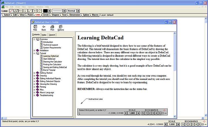This screenshot has height=127, width=208.
Task: Expand the Macro Language tree node
Action: (34, 93)
